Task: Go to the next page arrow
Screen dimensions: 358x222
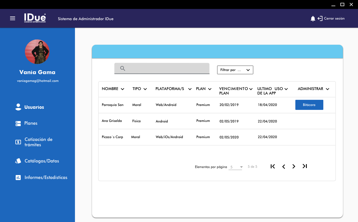Action: coord(294,167)
